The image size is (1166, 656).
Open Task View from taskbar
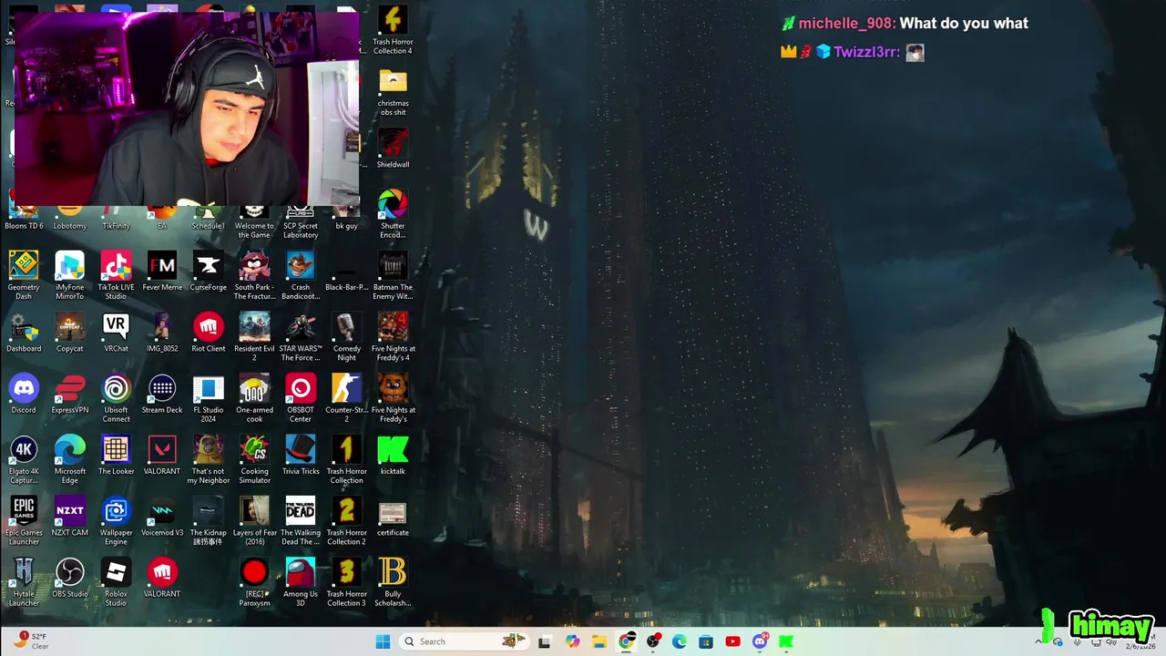544,641
